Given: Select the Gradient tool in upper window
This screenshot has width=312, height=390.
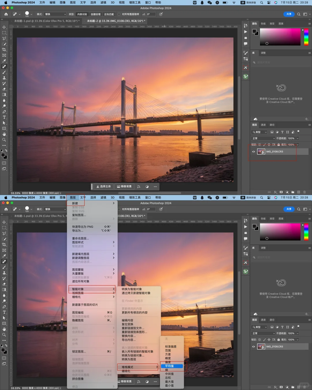Looking at the screenshot, I should tap(4, 95).
